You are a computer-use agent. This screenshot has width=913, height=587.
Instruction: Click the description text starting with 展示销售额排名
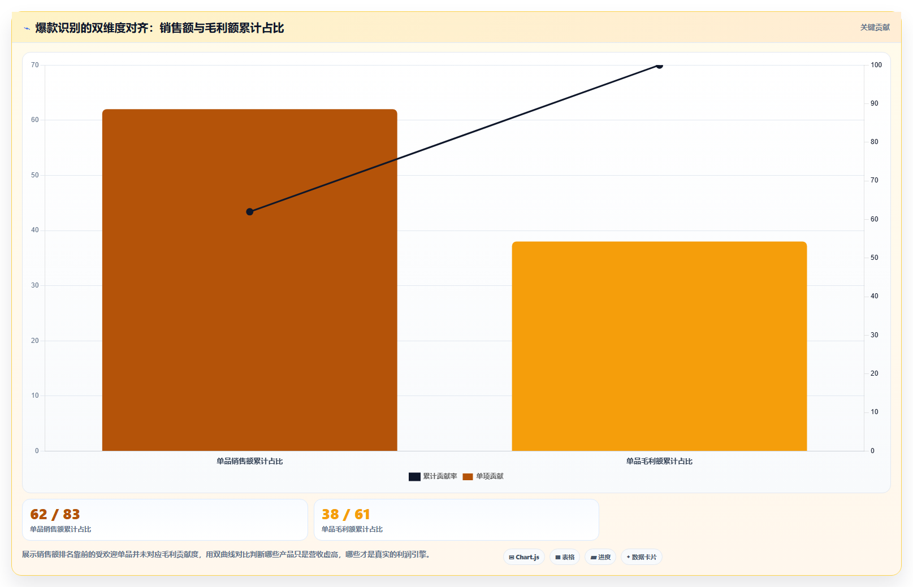(x=226, y=555)
